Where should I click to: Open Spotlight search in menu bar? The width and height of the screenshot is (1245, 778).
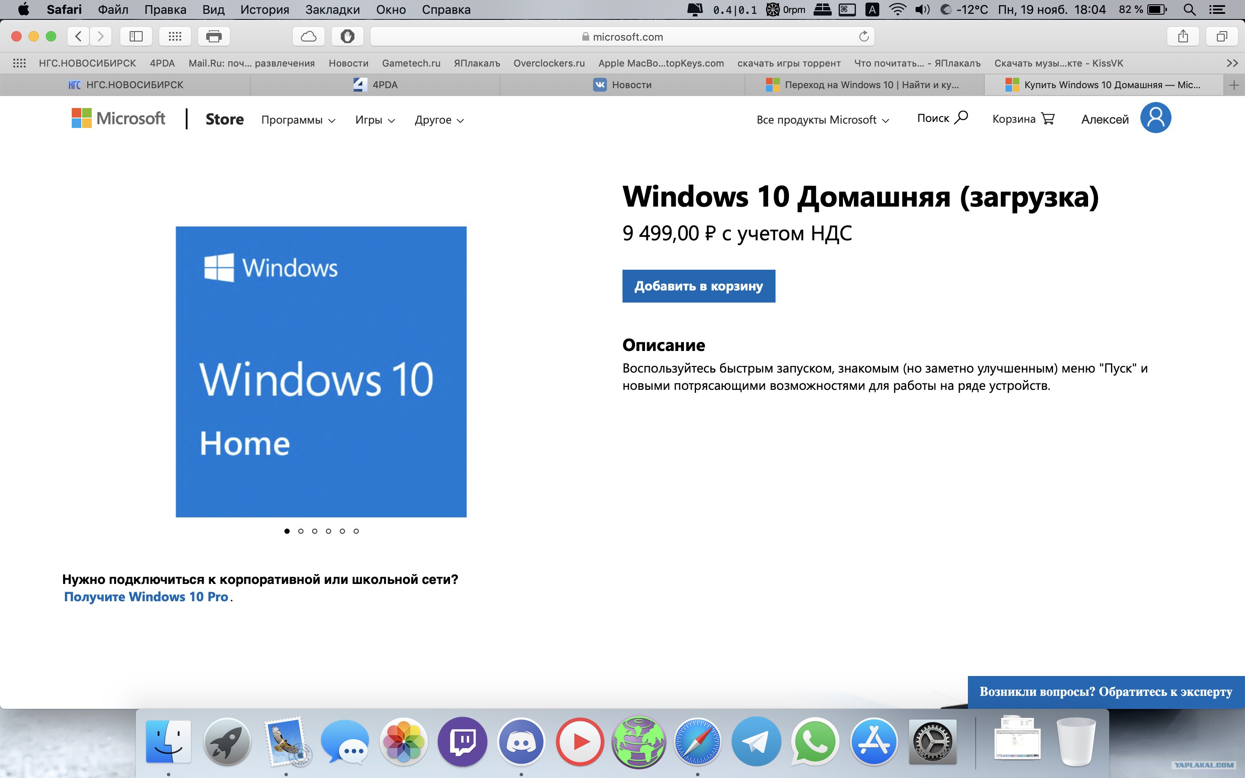(1189, 9)
